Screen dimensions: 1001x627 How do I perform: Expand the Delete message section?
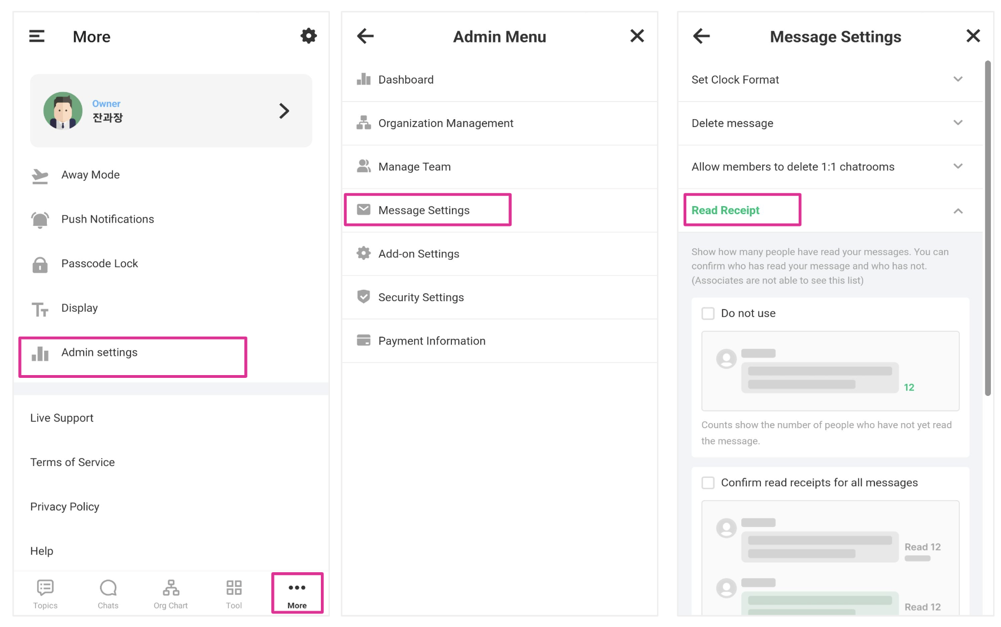coord(958,123)
